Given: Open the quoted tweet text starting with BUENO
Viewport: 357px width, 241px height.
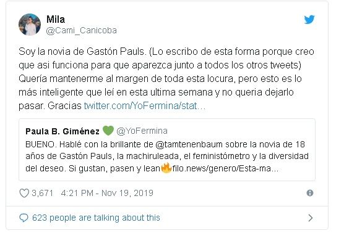Looking at the screenshot, I should point(167,157).
